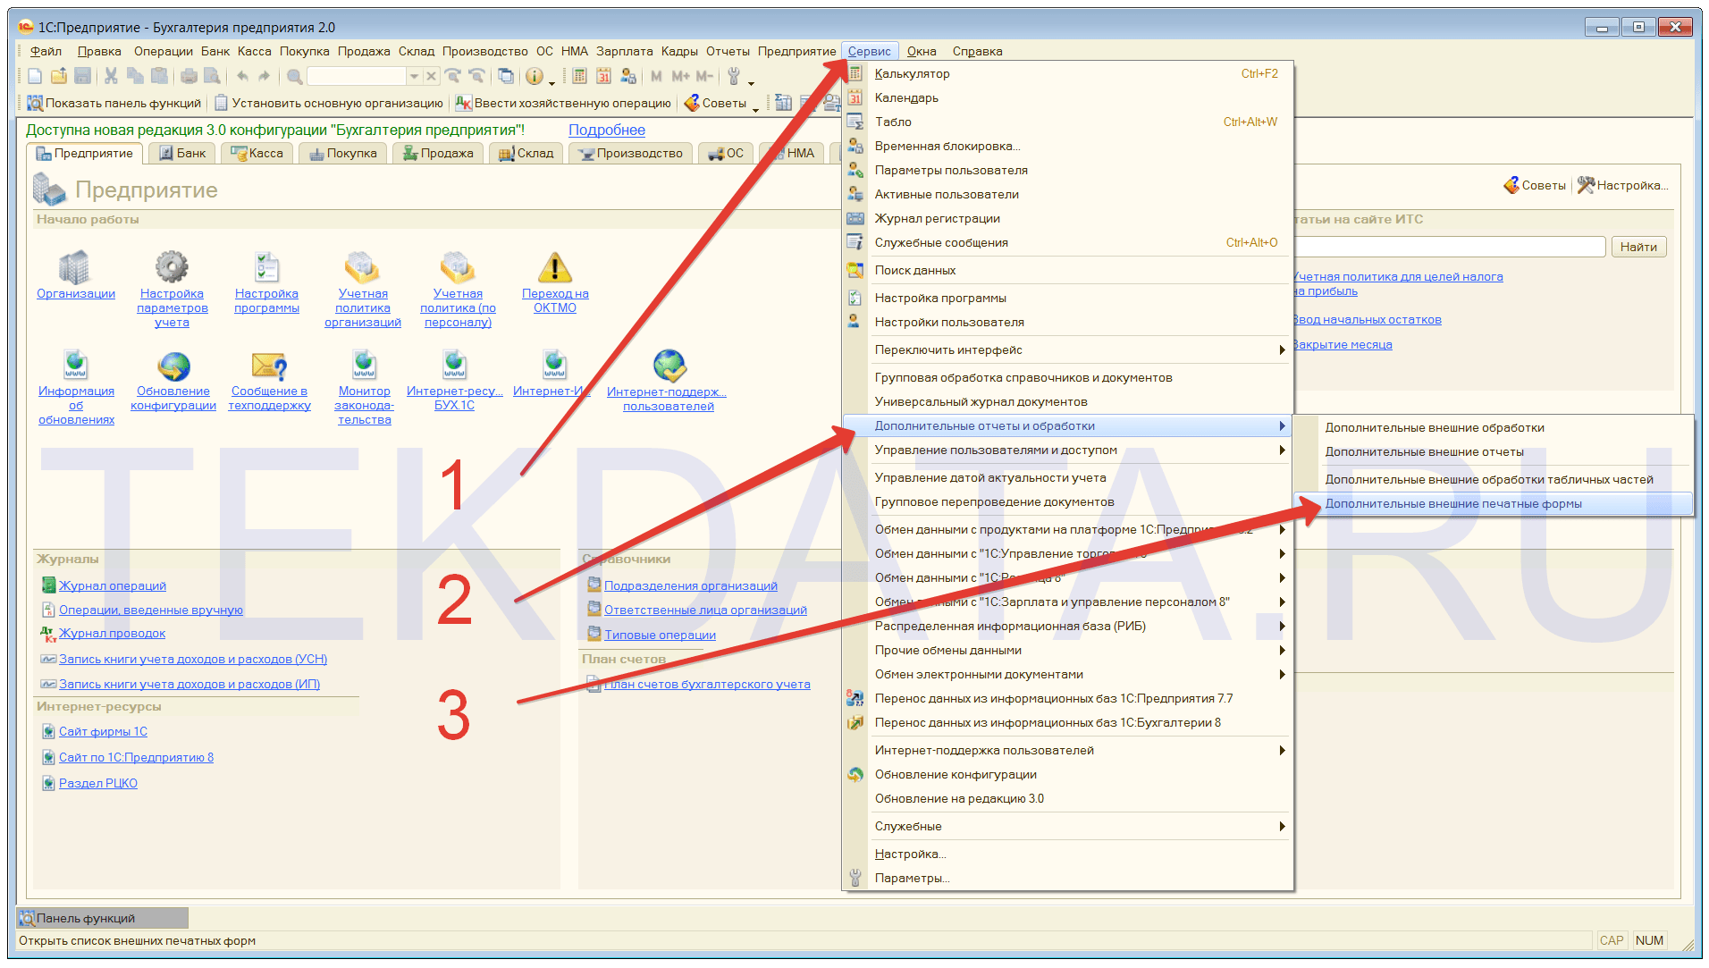Image resolution: width=1709 pixels, height=968 pixels.
Task: Select Дополнительные внешние отчеты
Action: pyautogui.click(x=1494, y=451)
